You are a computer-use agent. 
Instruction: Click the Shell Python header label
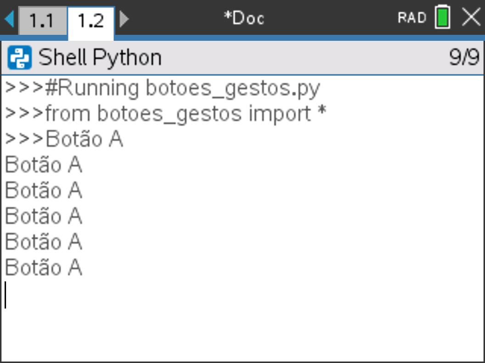point(100,57)
